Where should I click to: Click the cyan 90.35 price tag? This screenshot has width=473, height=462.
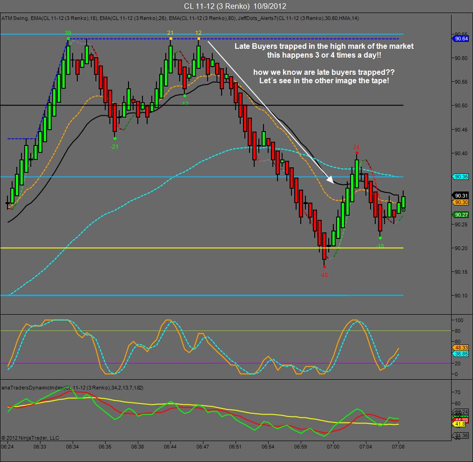[460, 177]
